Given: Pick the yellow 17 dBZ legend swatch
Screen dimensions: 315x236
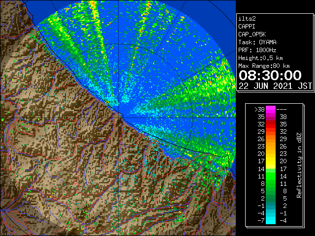Looking at the screenshot, I should 271,161.
